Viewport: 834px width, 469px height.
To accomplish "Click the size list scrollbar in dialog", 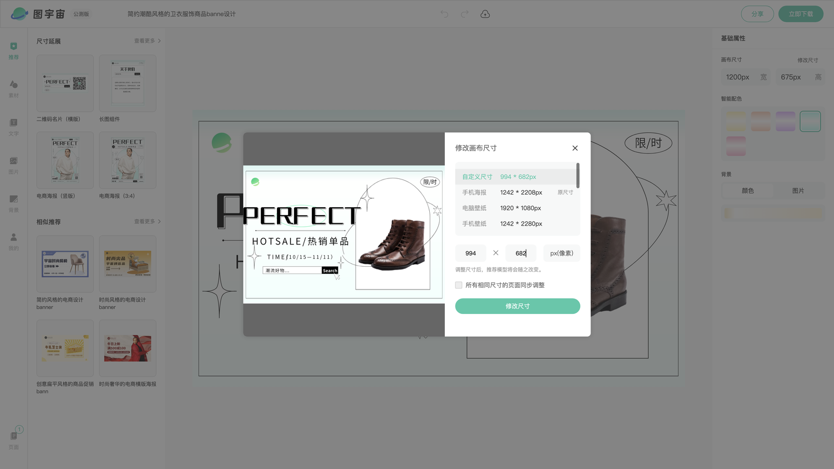I will [578, 176].
